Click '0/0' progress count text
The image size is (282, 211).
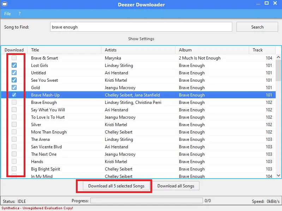point(208,200)
